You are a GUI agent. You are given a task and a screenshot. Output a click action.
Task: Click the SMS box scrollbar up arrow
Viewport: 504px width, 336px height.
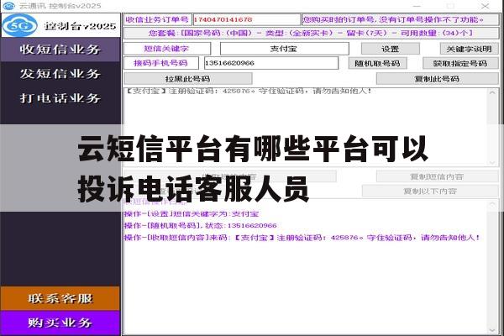point(492,93)
